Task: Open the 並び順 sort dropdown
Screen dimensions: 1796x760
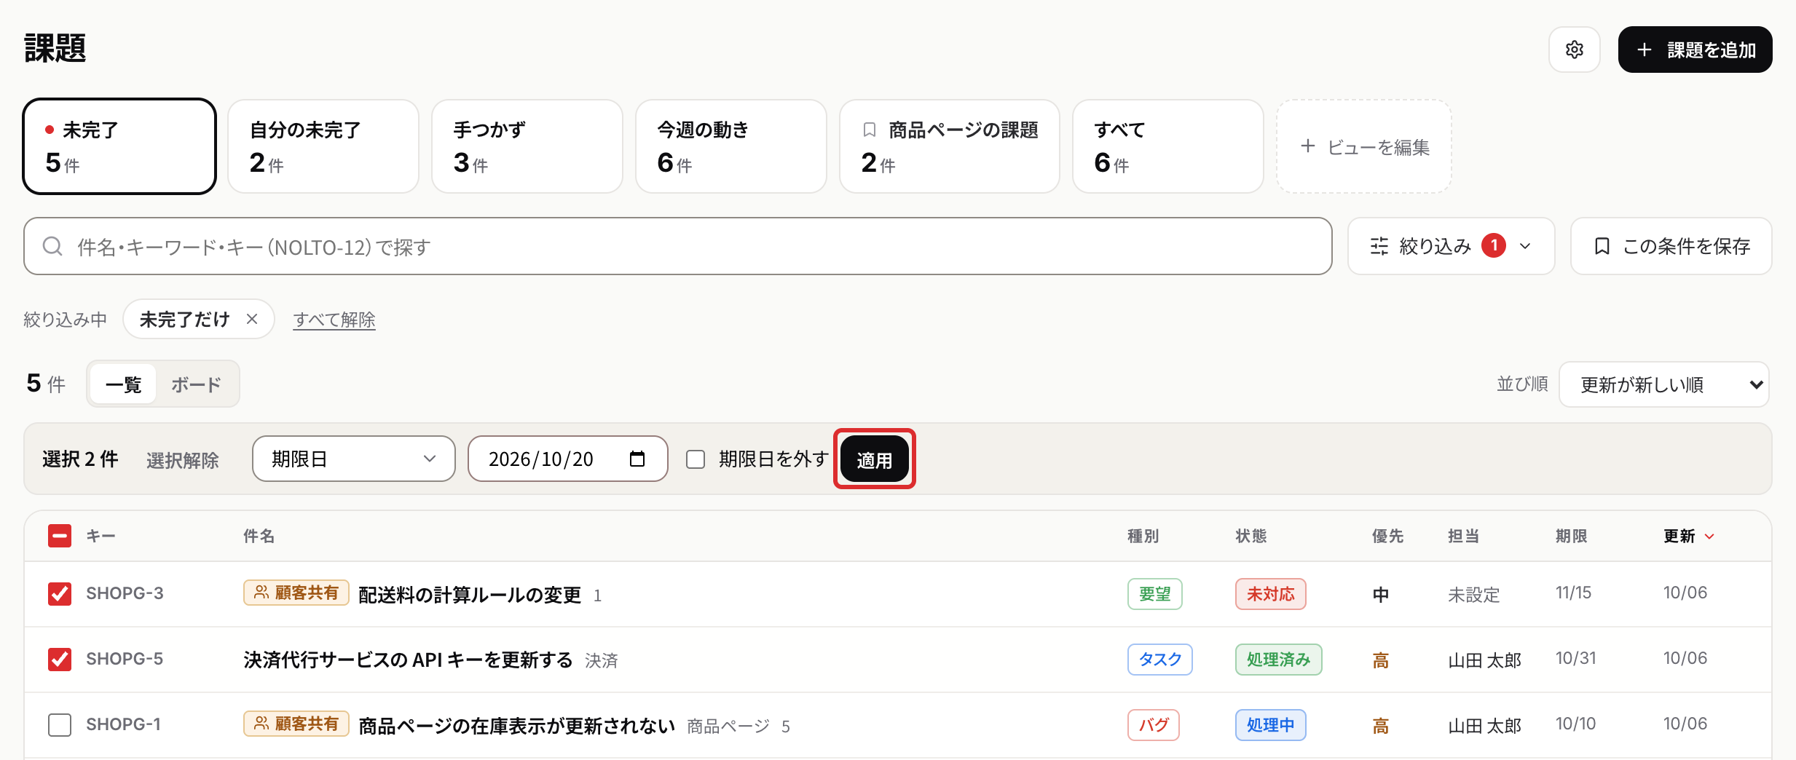Action: [1664, 384]
